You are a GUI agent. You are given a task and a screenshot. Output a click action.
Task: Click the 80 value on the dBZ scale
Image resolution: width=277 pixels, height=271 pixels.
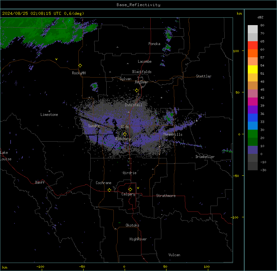[262, 25]
